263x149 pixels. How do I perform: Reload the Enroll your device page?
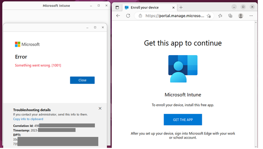tap(128, 16)
